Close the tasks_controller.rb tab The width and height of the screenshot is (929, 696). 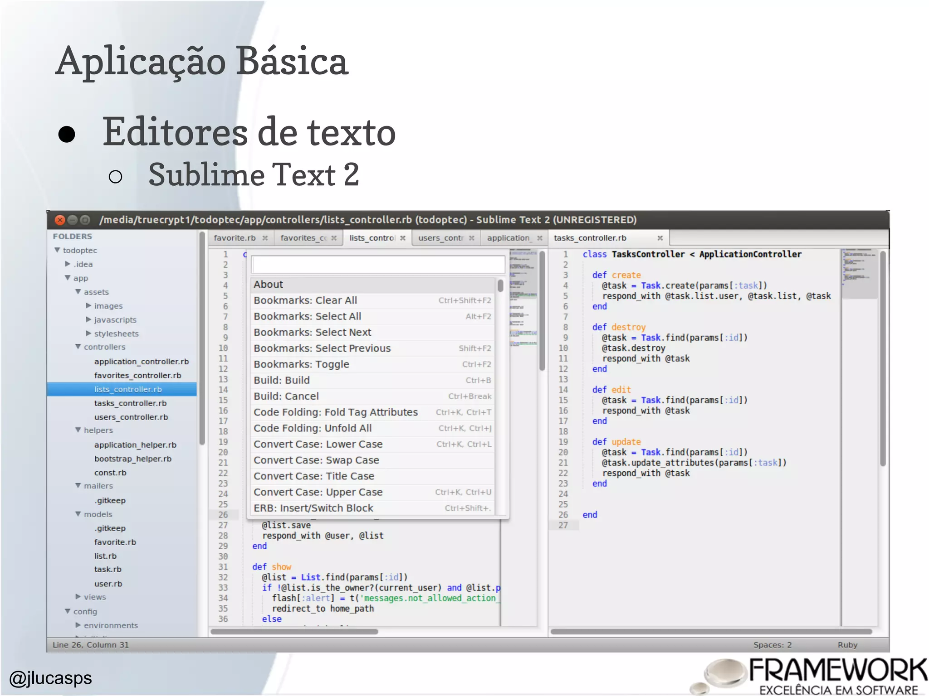(660, 238)
